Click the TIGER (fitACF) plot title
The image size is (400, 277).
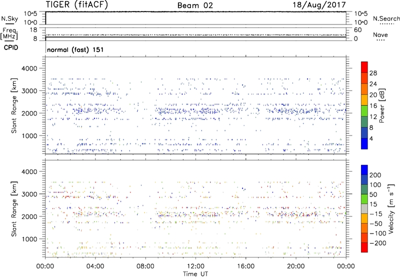click(x=77, y=4)
